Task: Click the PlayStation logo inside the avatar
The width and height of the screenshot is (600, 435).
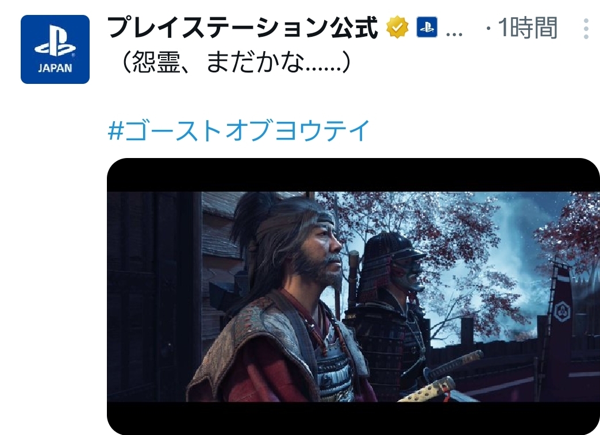Action: coord(55,43)
